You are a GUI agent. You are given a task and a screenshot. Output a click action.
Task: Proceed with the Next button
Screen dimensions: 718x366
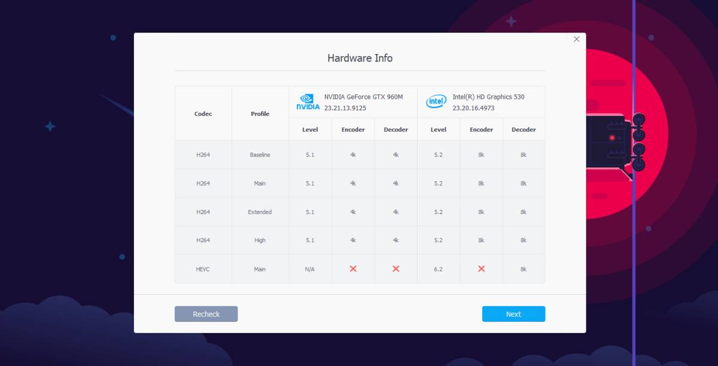(x=513, y=314)
